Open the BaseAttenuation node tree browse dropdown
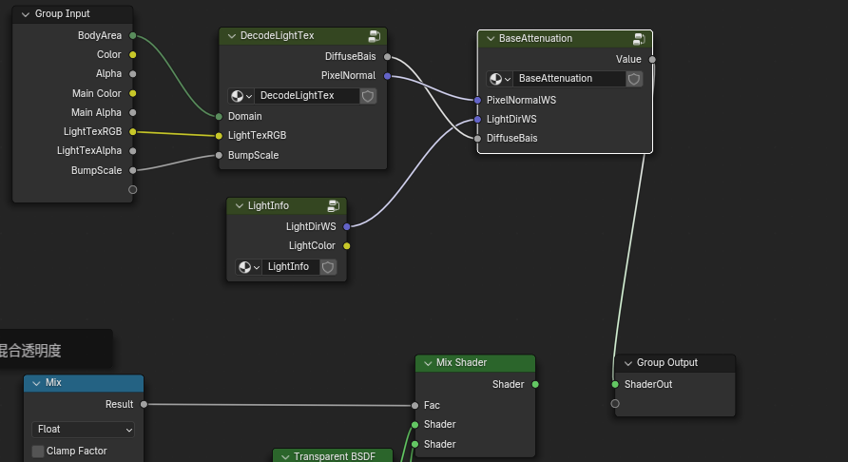This screenshot has height=462, width=848. (x=500, y=79)
